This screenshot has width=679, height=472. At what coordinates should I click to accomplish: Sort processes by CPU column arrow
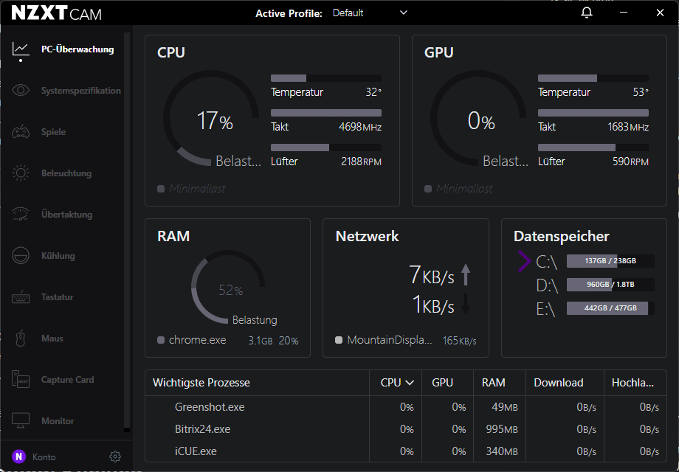tap(409, 383)
